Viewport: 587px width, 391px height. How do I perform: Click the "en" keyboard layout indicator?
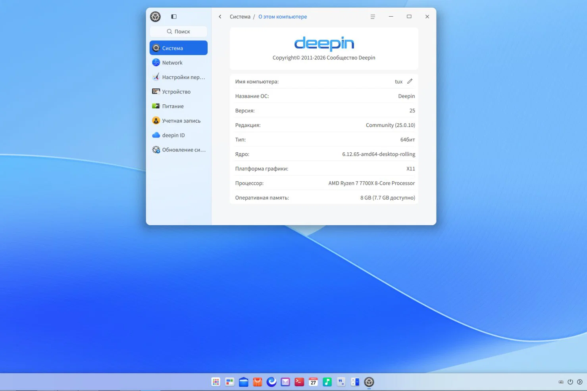tap(561, 381)
